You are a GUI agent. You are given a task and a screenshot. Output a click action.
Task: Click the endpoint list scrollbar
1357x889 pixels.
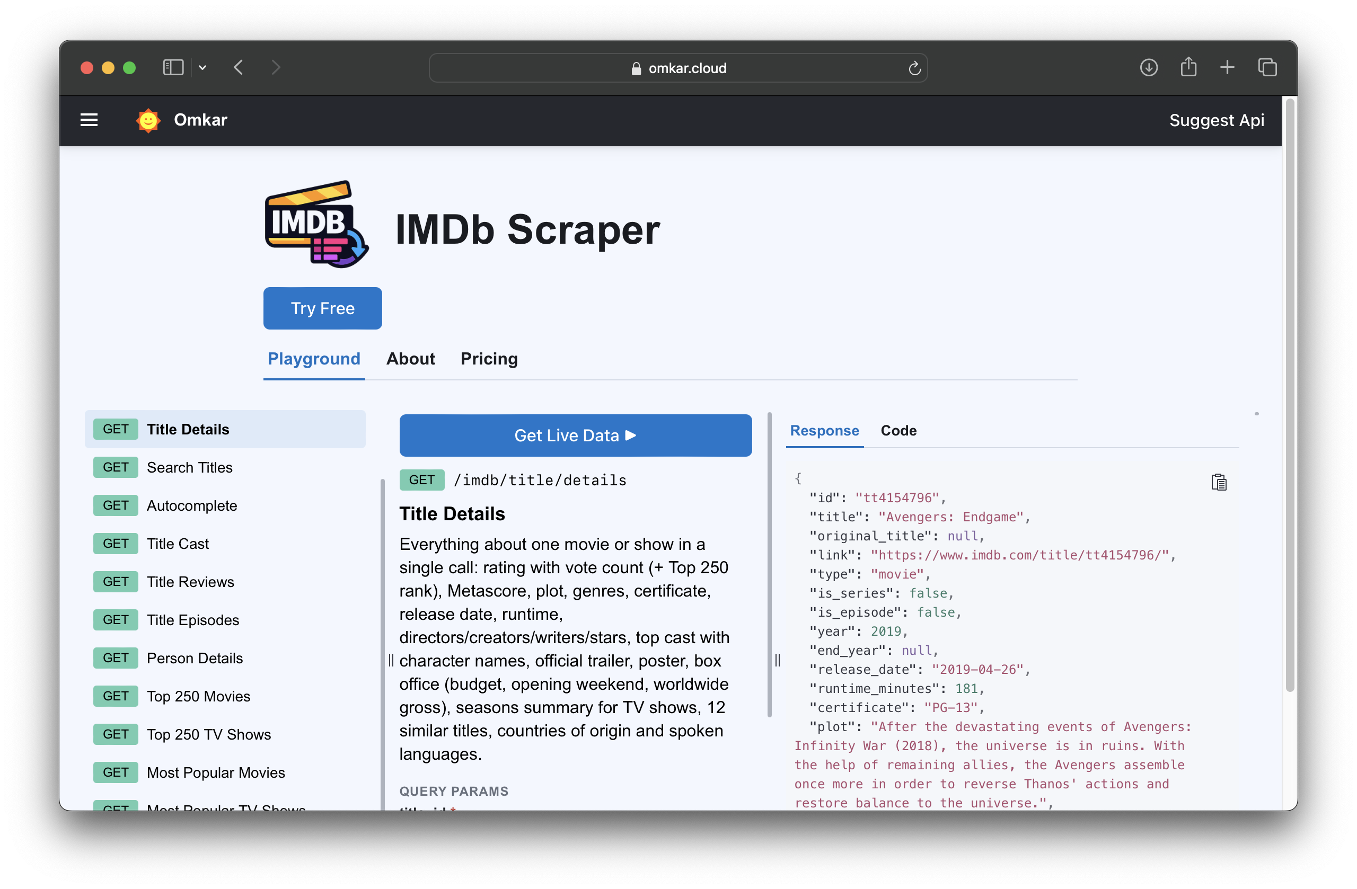point(382,644)
